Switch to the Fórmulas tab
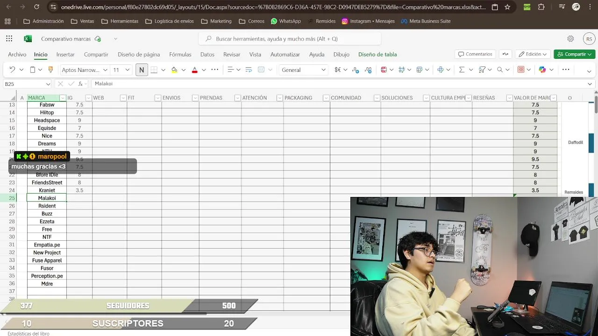The width and height of the screenshot is (598, 336). click(x=180, y=55)
